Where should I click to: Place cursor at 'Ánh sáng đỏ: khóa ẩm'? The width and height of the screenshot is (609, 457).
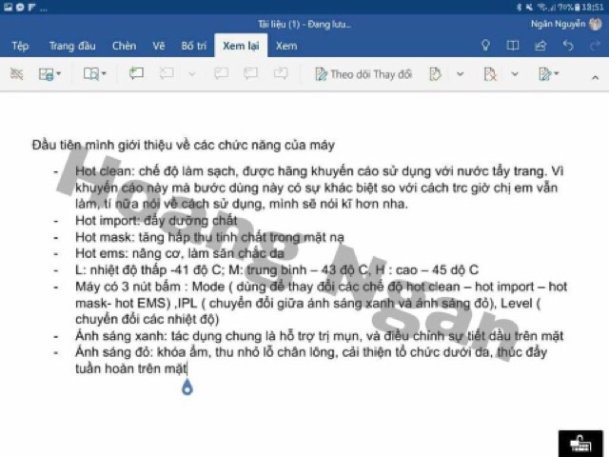(144, 352)
